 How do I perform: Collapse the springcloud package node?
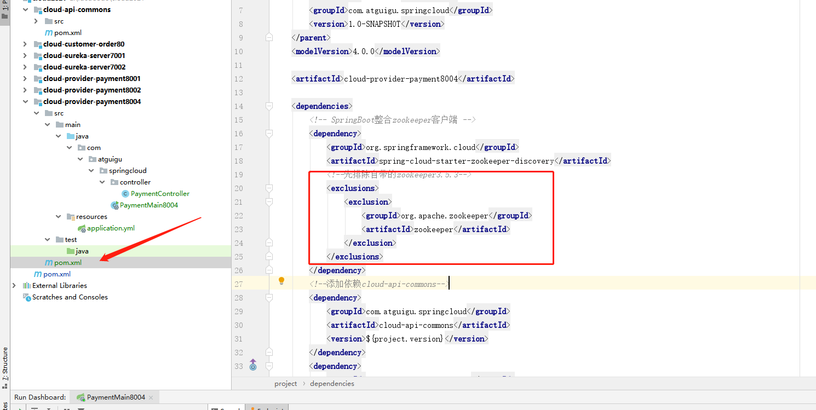(91, 171)
